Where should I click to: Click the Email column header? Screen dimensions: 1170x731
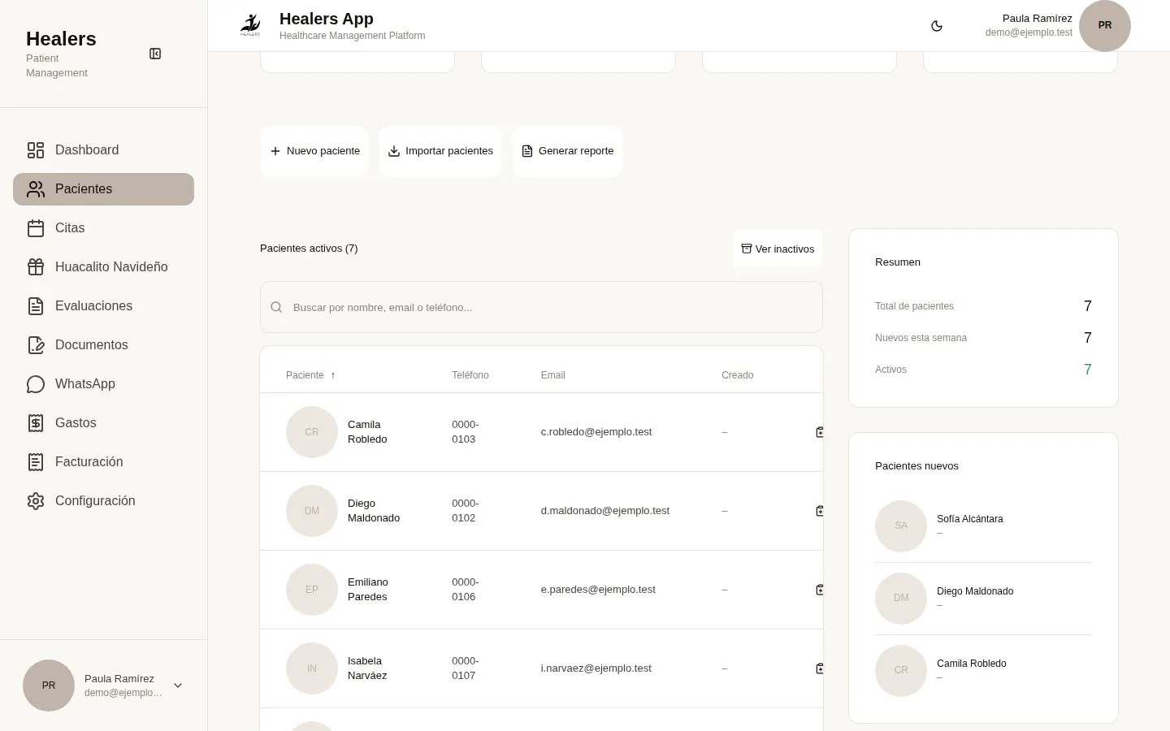point(553,375)
